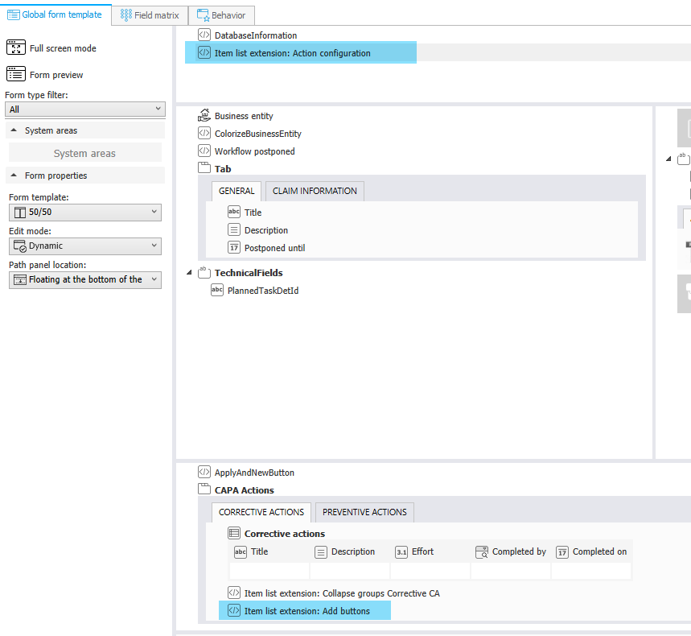Switch to the Field matrix tab
The height and width of the screenshot is (636, 691).
click(x=150, y=15)
